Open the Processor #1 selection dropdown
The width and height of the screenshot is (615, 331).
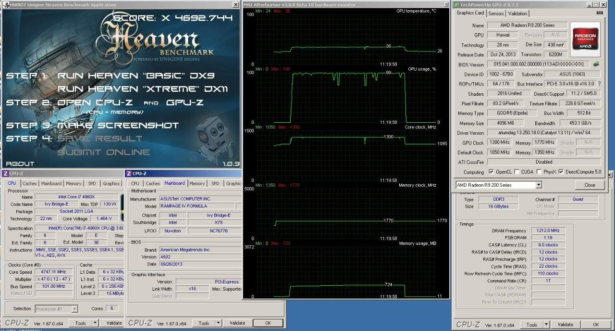click(x=56, y=309)
